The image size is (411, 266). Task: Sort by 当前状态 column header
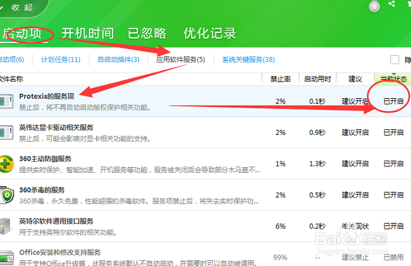point(393,79)
